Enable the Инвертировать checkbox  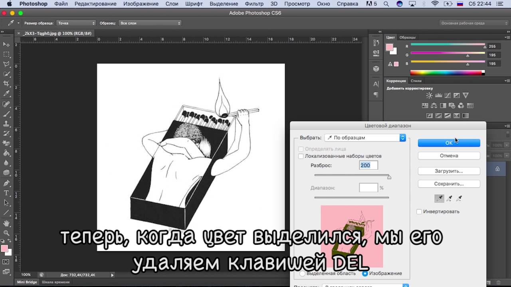(x=419, y=212)
